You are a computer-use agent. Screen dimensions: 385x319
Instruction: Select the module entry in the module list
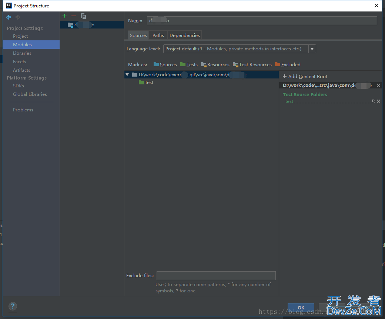pyautogui.click(x=92, y=25)
